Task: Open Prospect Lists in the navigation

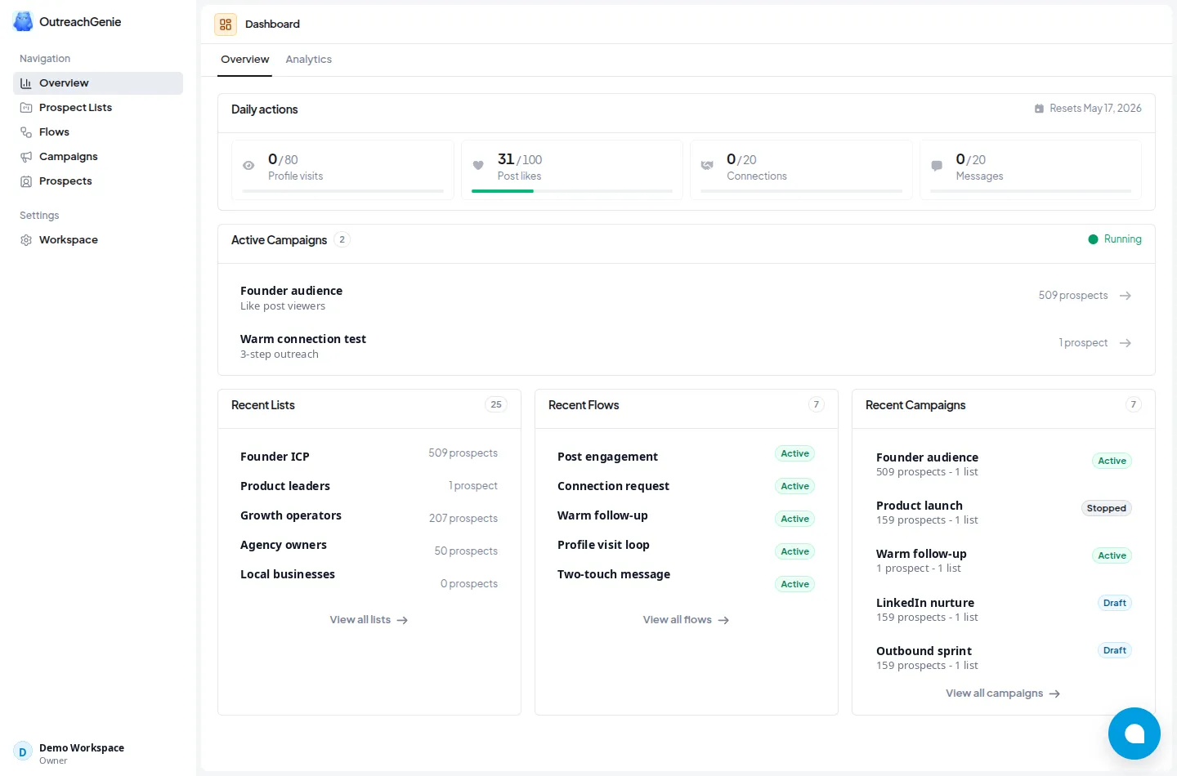Action: point(98,108)
